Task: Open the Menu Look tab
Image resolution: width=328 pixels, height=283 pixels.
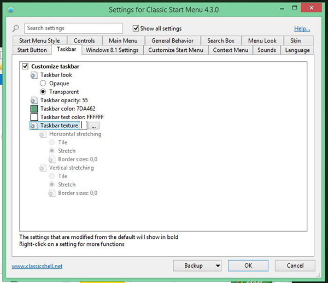Action: [x=262, y=40]
